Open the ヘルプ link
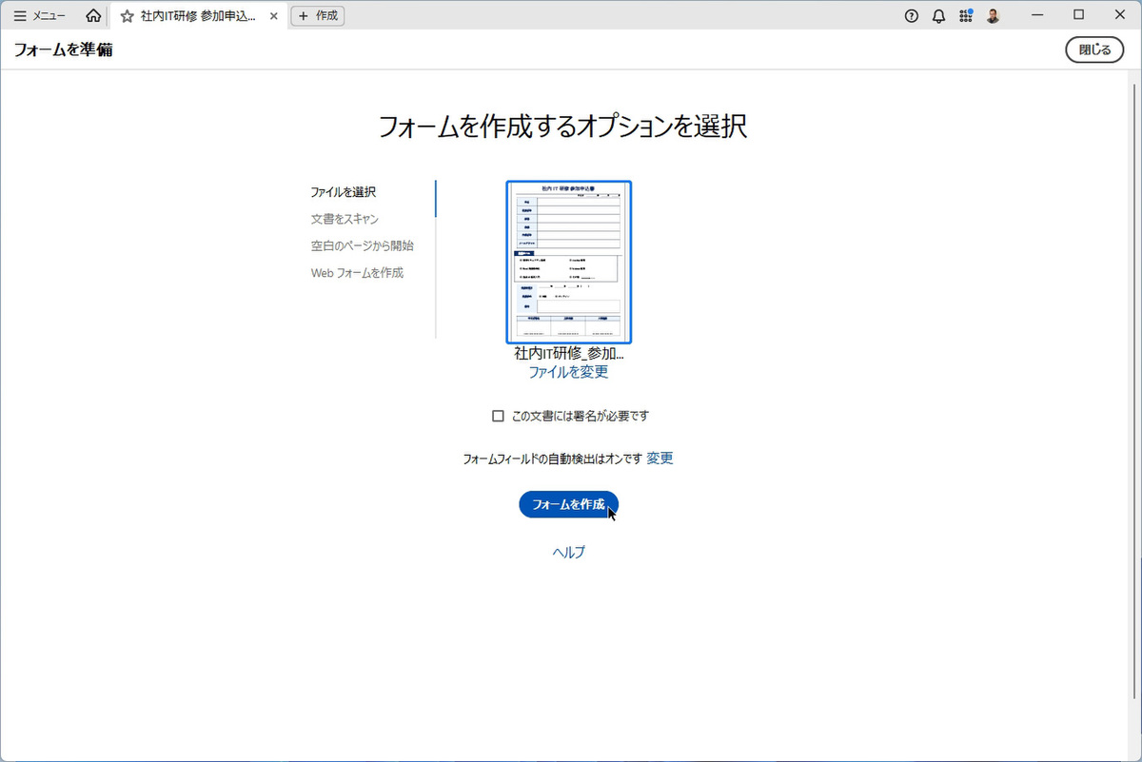 [x=569, y=552]
